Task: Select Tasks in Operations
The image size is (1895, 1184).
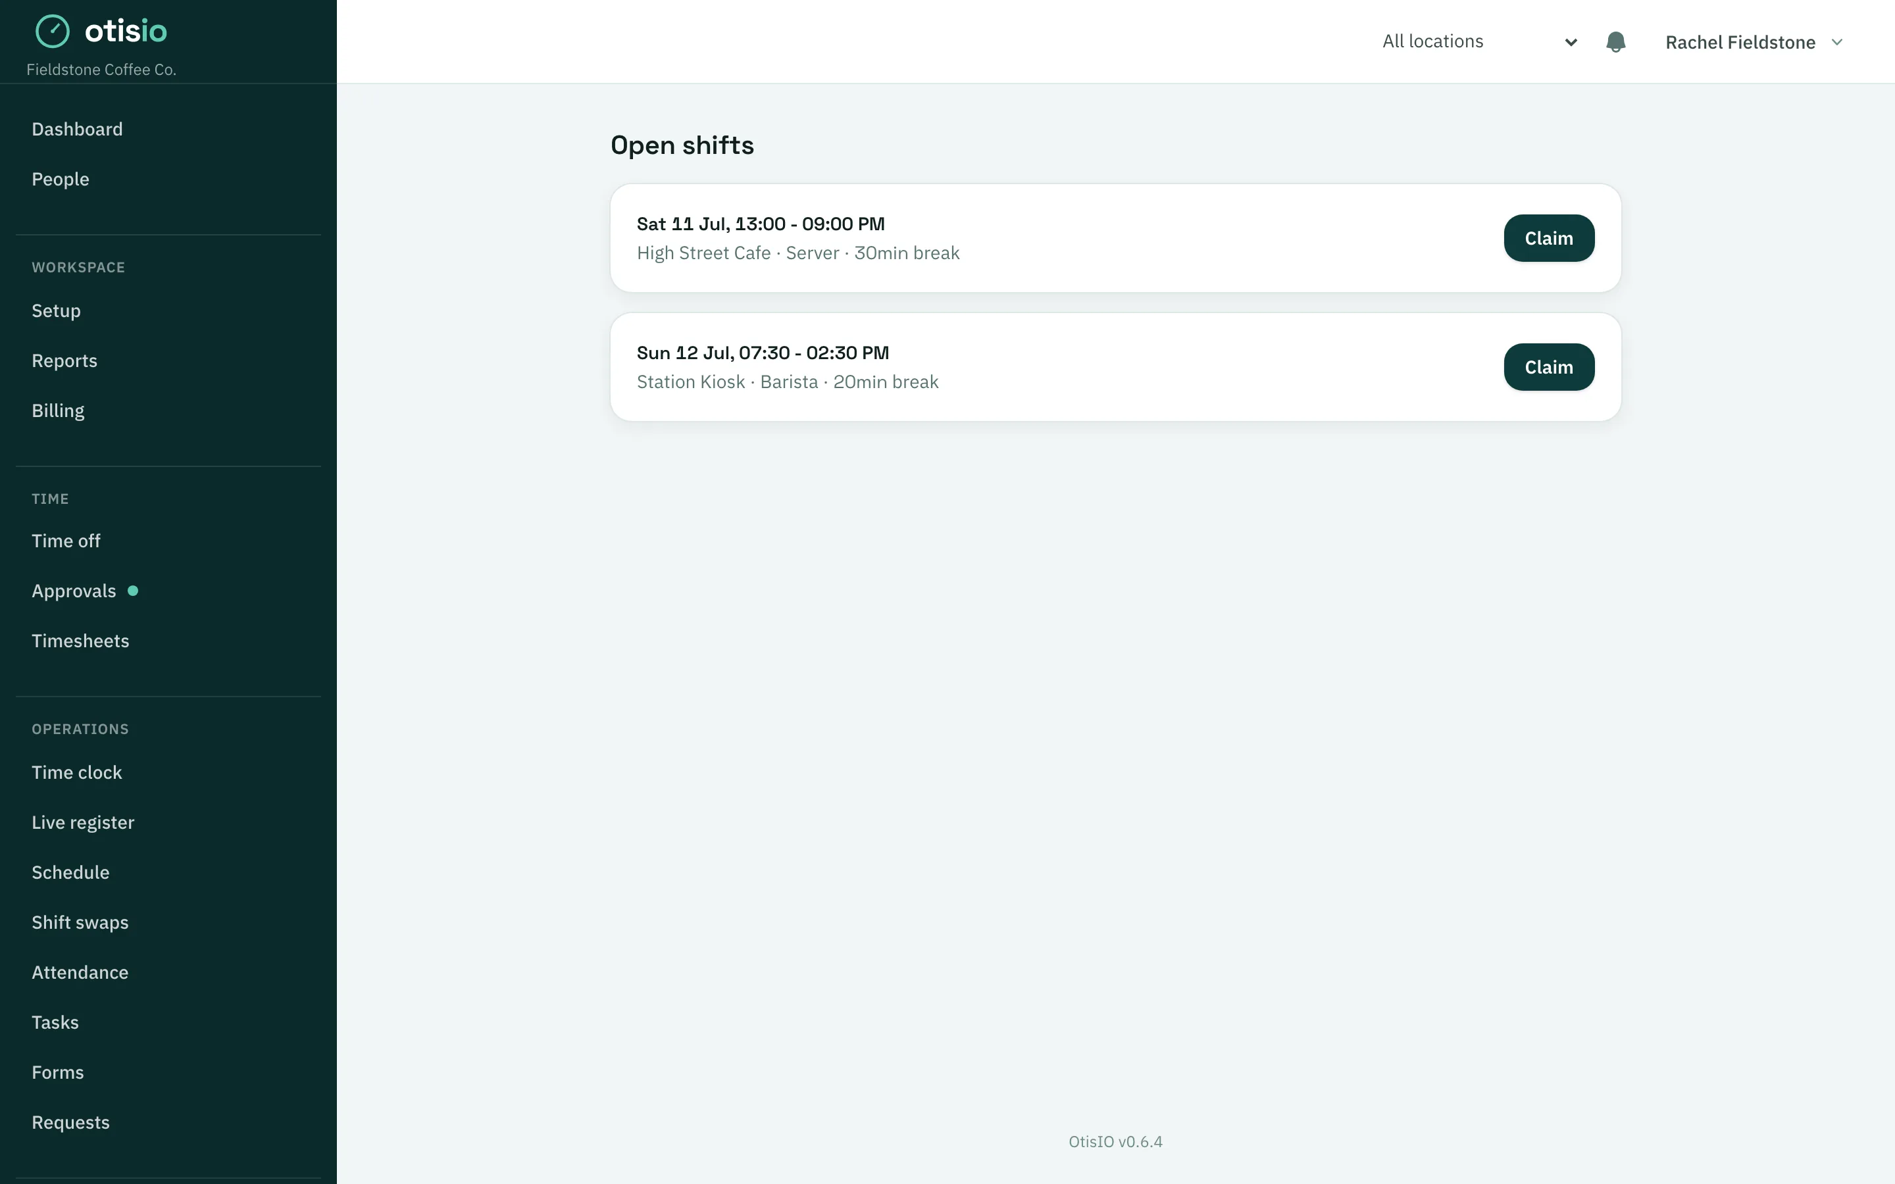Action: pos(55,1024)
